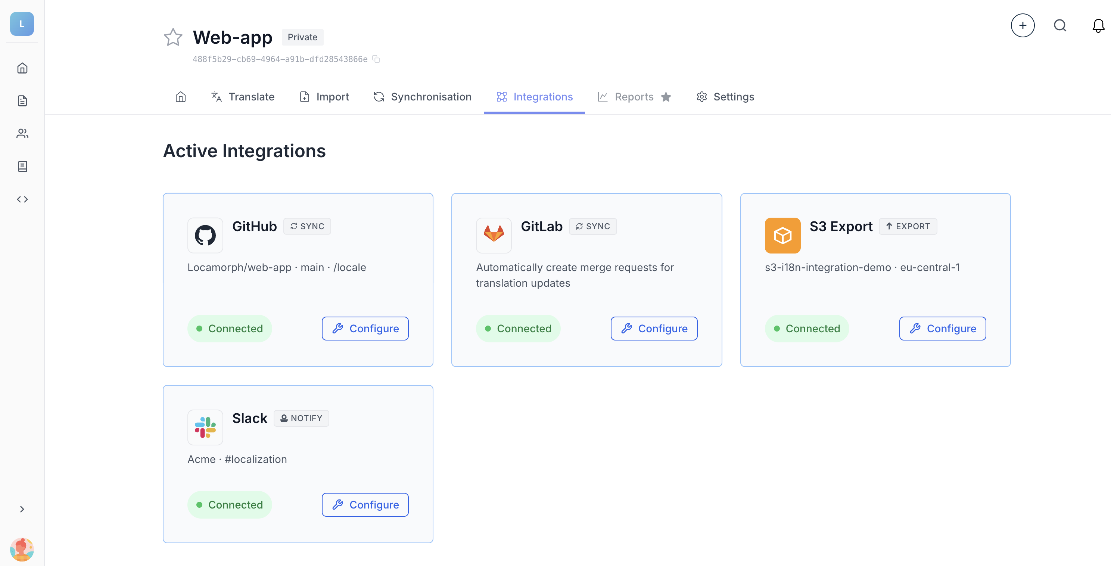Click the Web-app project title
1111x566 pixels.
233,38
